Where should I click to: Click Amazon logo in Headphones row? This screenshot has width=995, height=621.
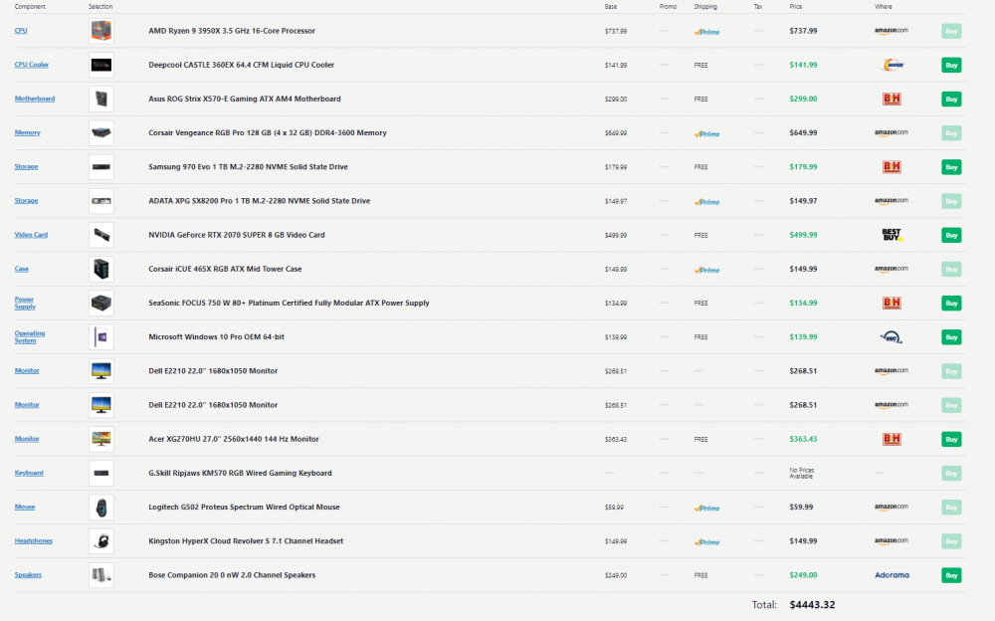891,541
